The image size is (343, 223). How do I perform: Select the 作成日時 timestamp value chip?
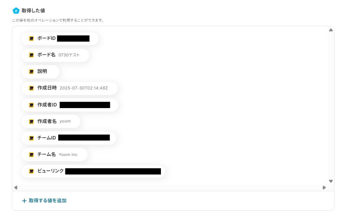(69, 88)
